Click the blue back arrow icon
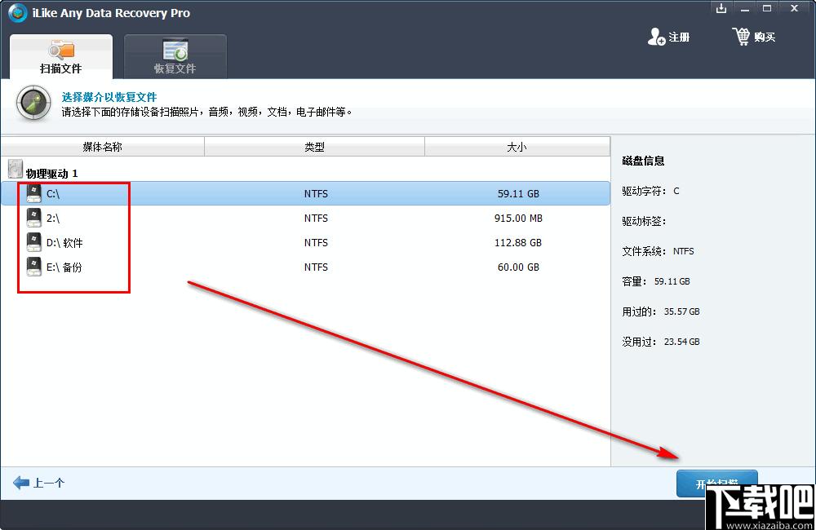The width and height of the screenshot is (816, 530). click(21, 483)
